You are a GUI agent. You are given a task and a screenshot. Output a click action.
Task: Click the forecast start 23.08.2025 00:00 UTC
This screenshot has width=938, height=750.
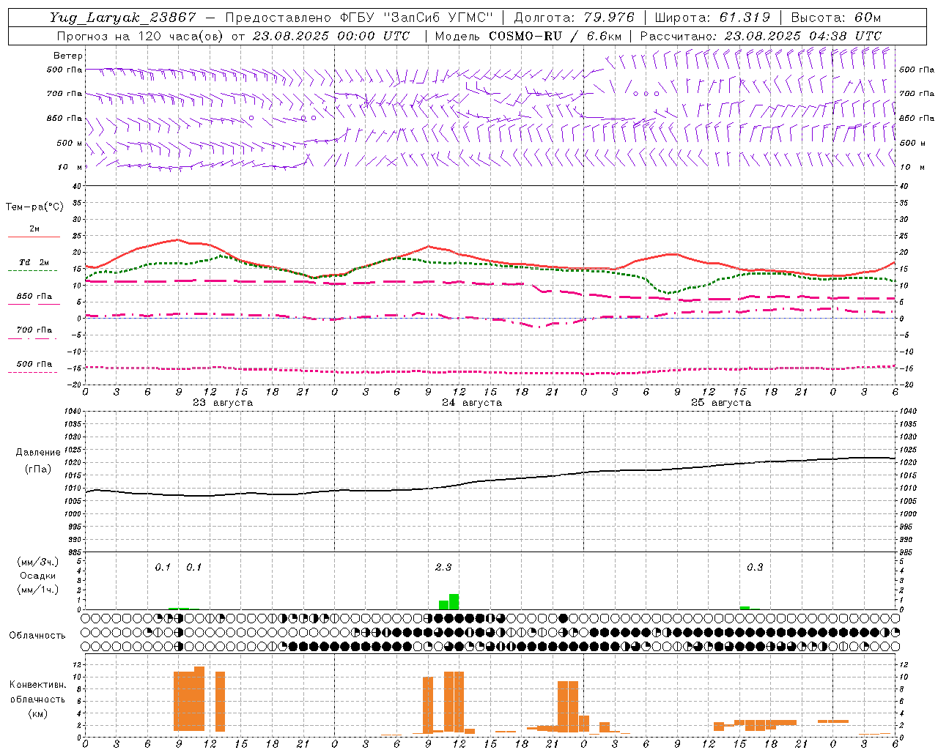coord(330,36)
